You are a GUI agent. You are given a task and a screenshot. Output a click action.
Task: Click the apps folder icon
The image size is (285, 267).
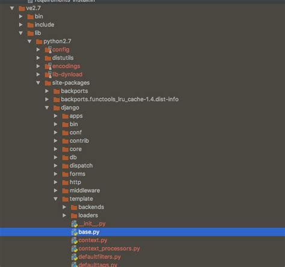tap(66, 116)
